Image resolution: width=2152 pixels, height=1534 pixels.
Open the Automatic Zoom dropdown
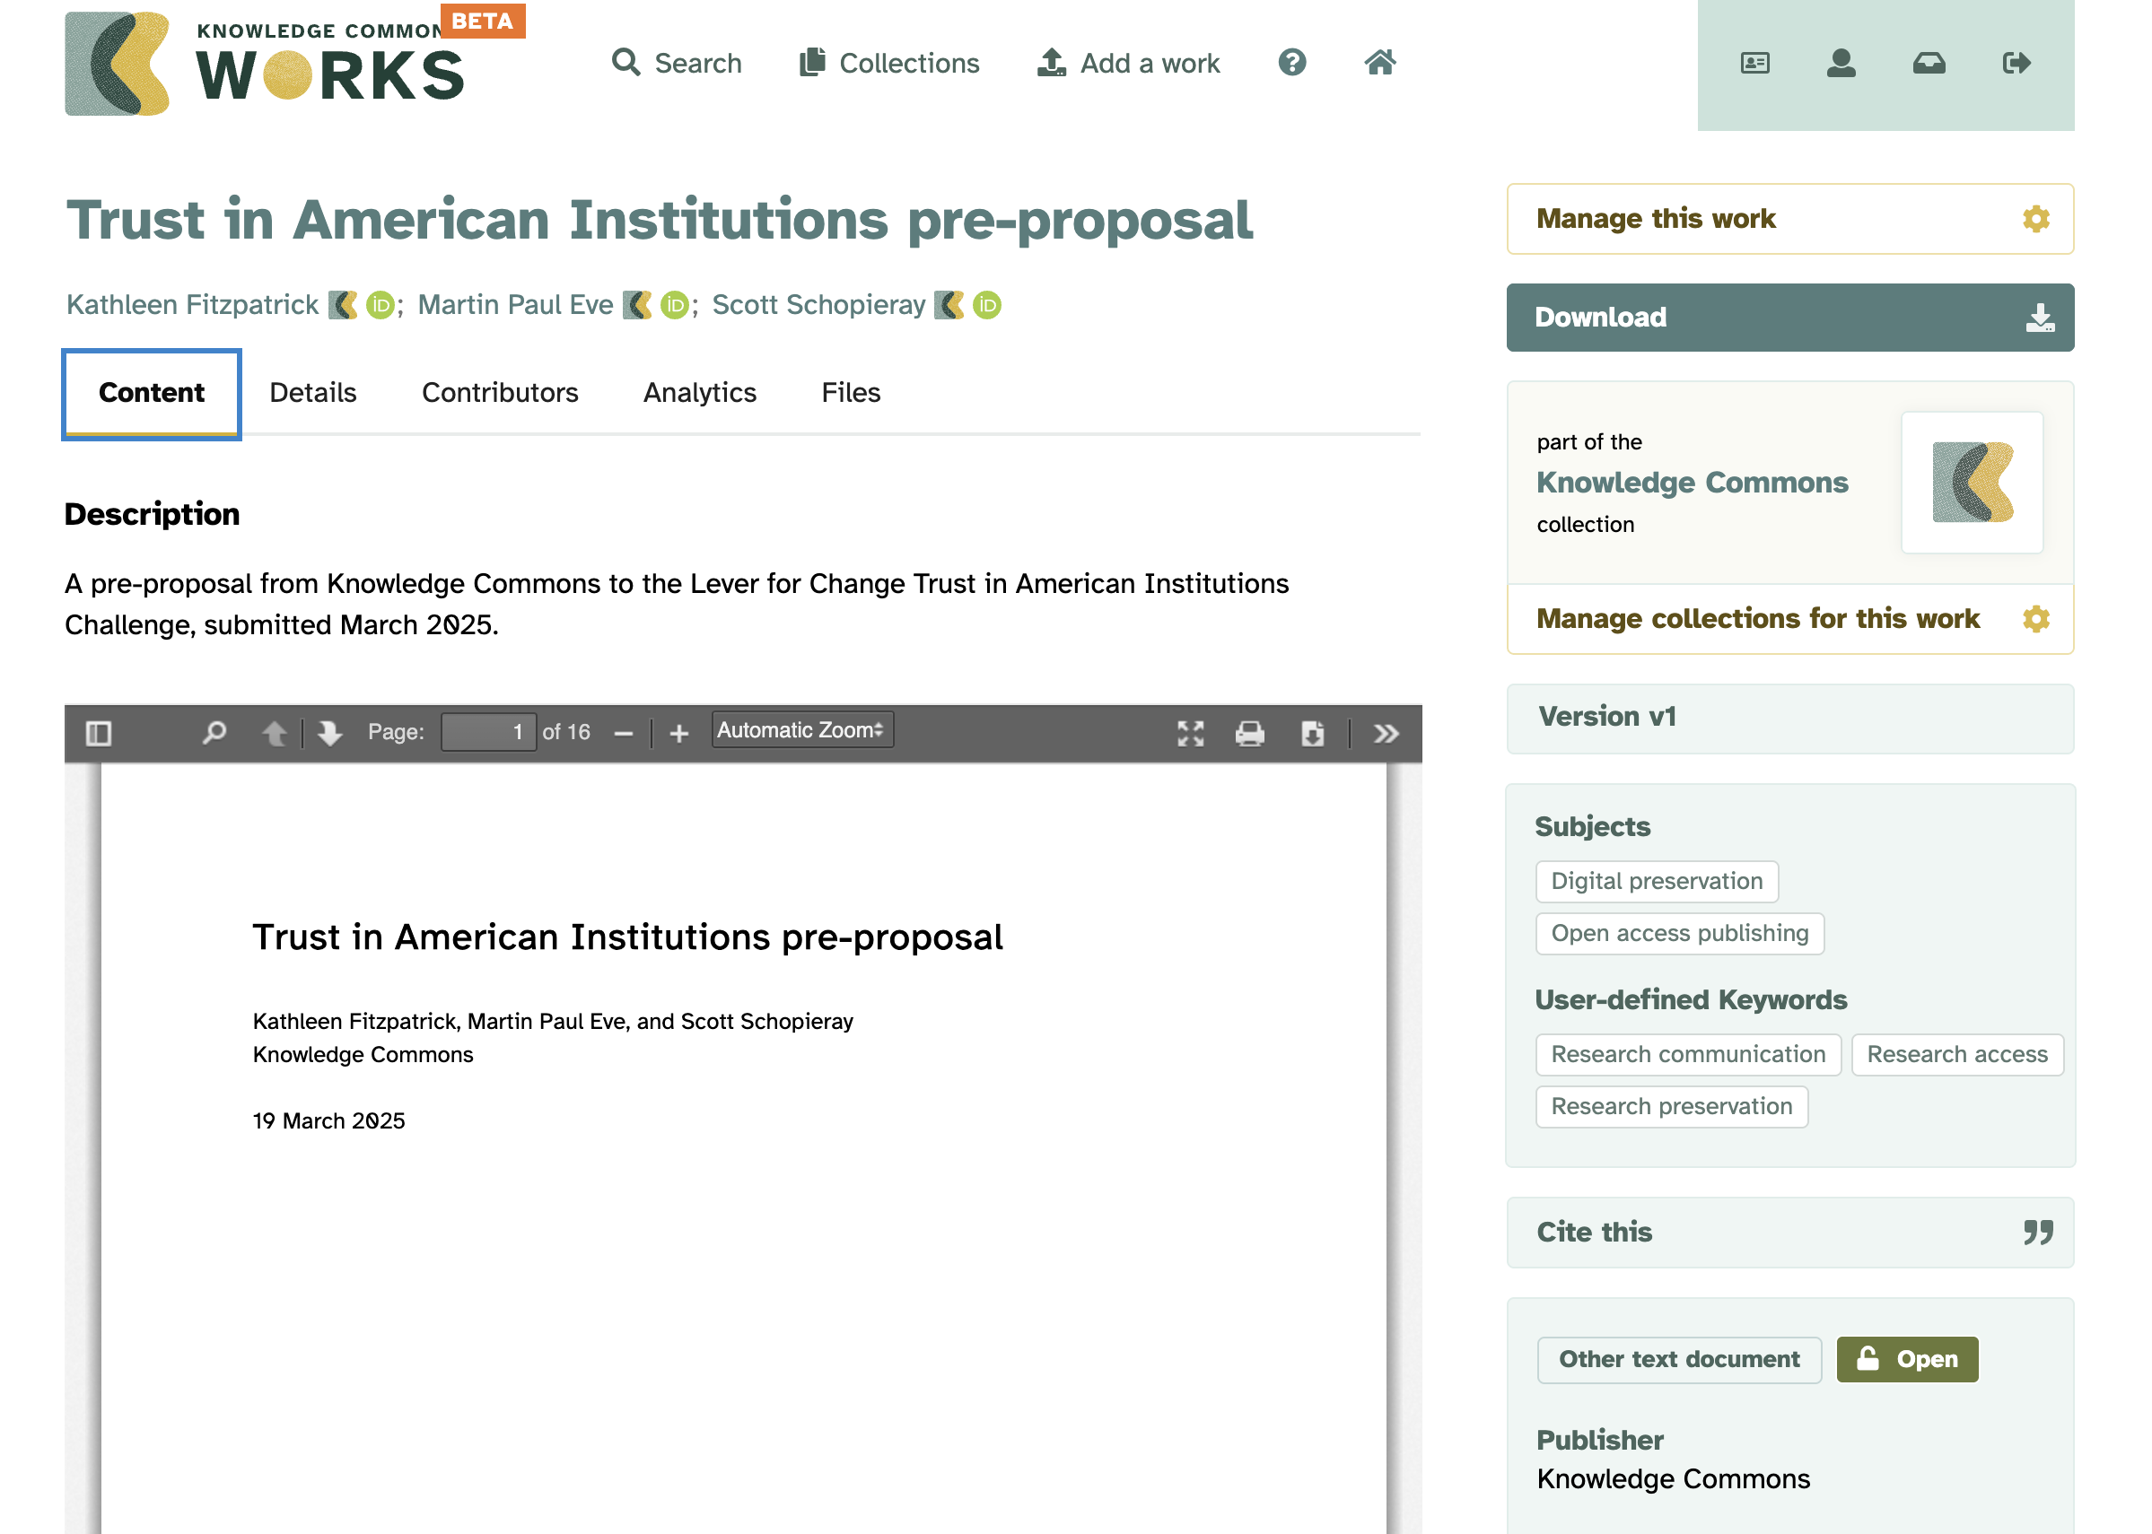point(800,729)
